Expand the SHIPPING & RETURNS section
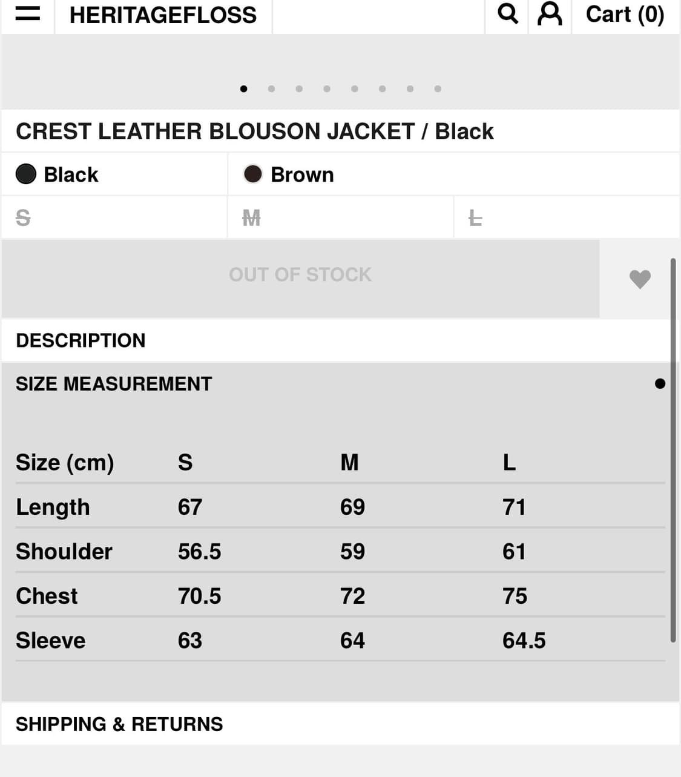The width and height of the screenshot is (681, 777). 119,724
